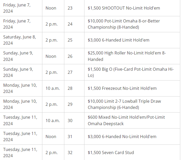Click the $3,000 6-Handed No-Limit Hold'em event
The height and width of the screenshot is (160, 181).
(x=122, y=137)
